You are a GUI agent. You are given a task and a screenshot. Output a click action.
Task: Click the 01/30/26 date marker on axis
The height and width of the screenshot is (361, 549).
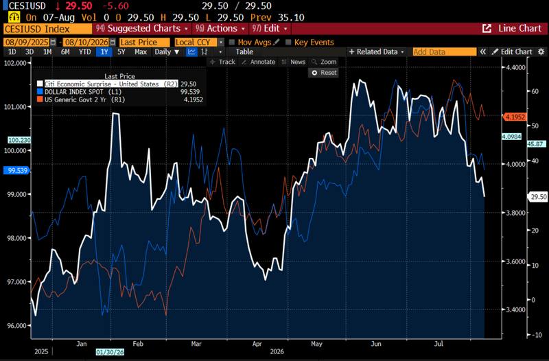point(110,351)
